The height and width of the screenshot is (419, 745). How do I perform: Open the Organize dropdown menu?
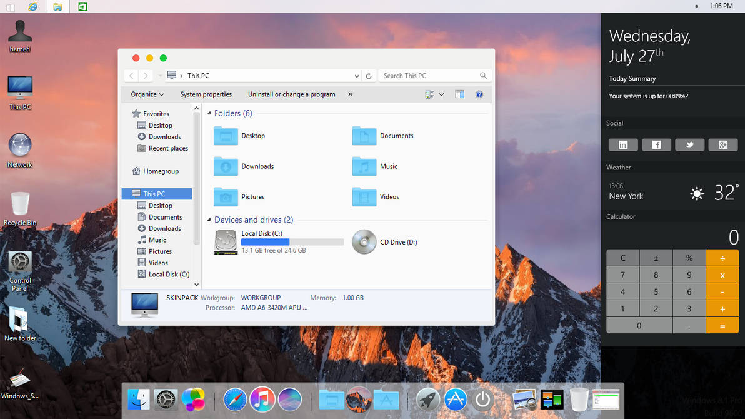click(146, 94)
